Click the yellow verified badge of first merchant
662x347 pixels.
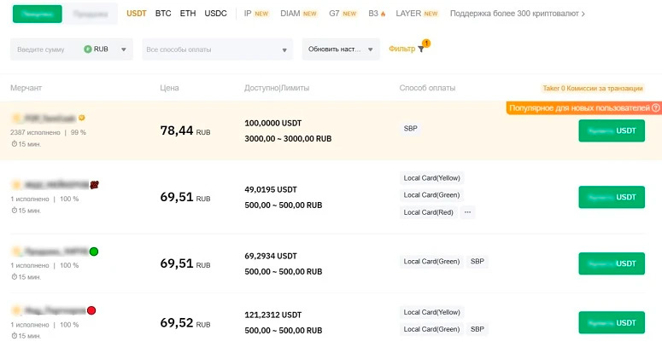click(x=82, y=118)
